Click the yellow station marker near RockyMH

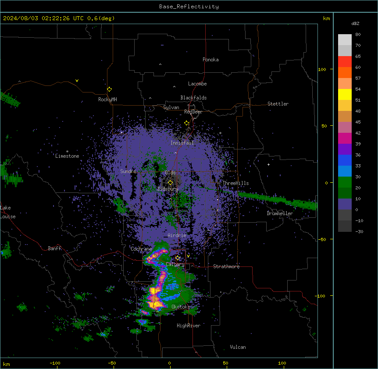[109, 89]
